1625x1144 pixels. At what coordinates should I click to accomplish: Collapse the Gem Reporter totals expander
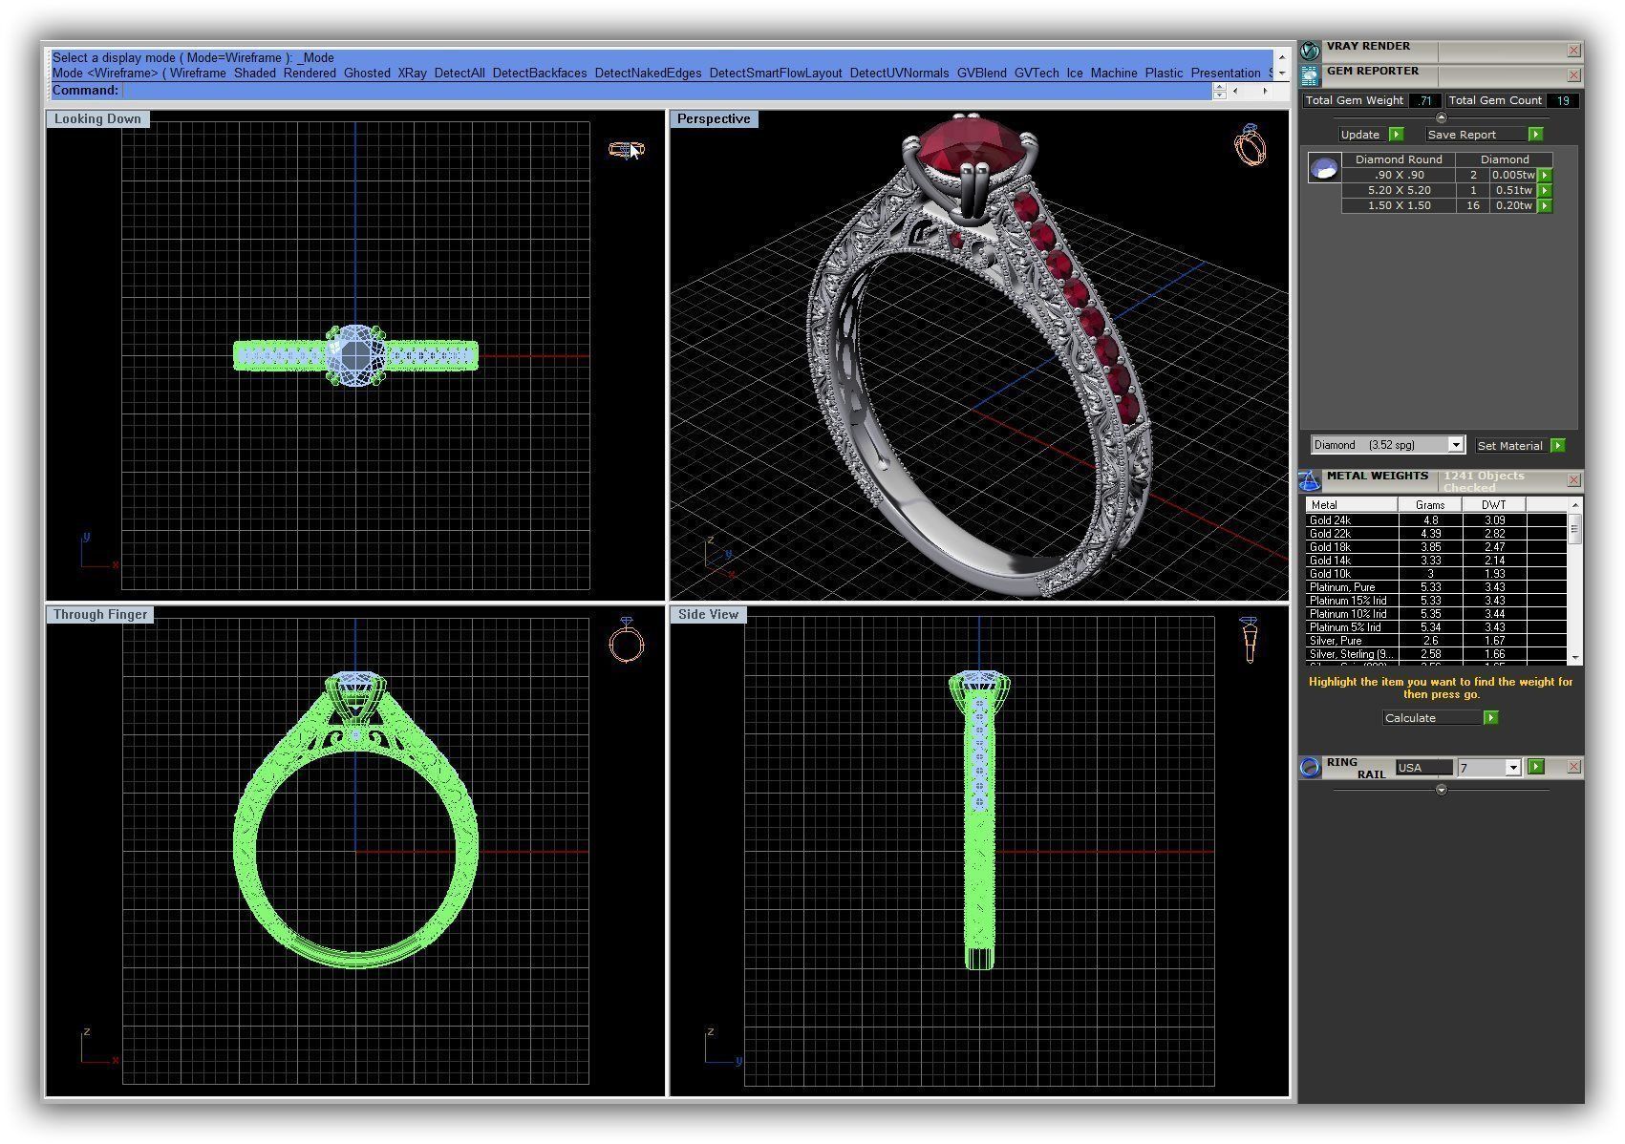click(1442, 117)
